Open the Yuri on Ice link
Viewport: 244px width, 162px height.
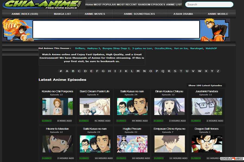[x=181, y=48]
